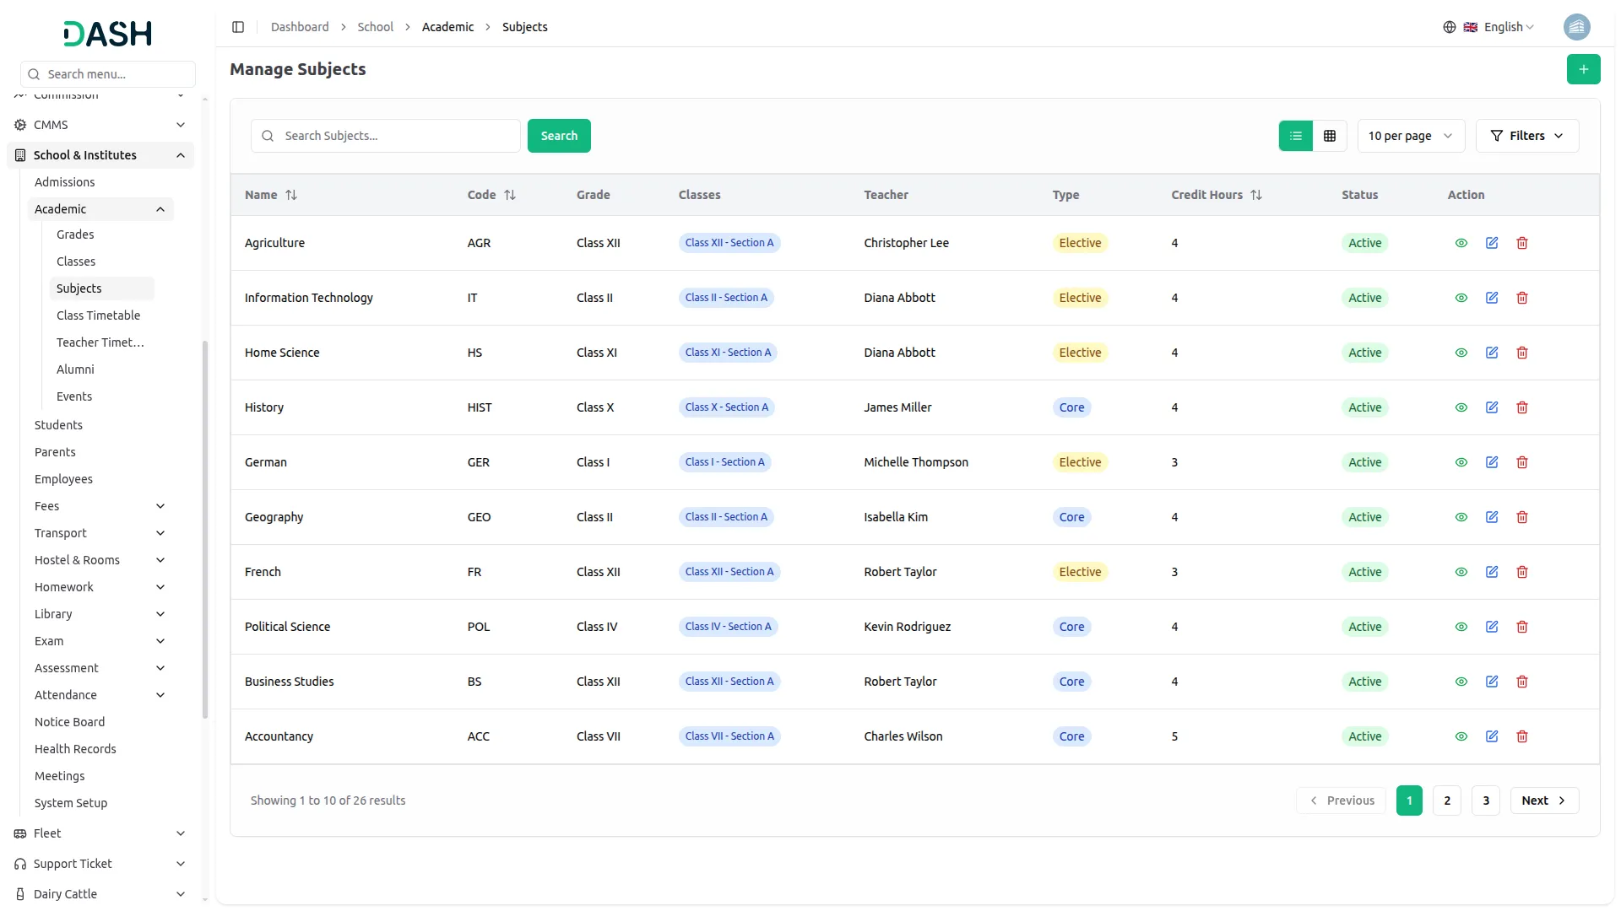Image resolution: width=1621 pixels, height=911 pixels.
Task: Edit the History subject via pencil icon
Action: tap(1491, 407)
